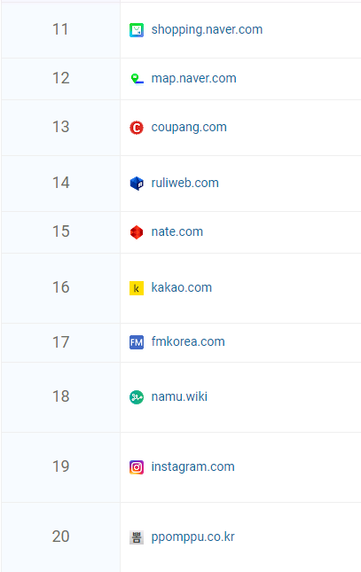The width and height of the screenshot is (361, 572).
Task: Go to the nate.com link
Action: pyautogui.click(x=177, y=231)
